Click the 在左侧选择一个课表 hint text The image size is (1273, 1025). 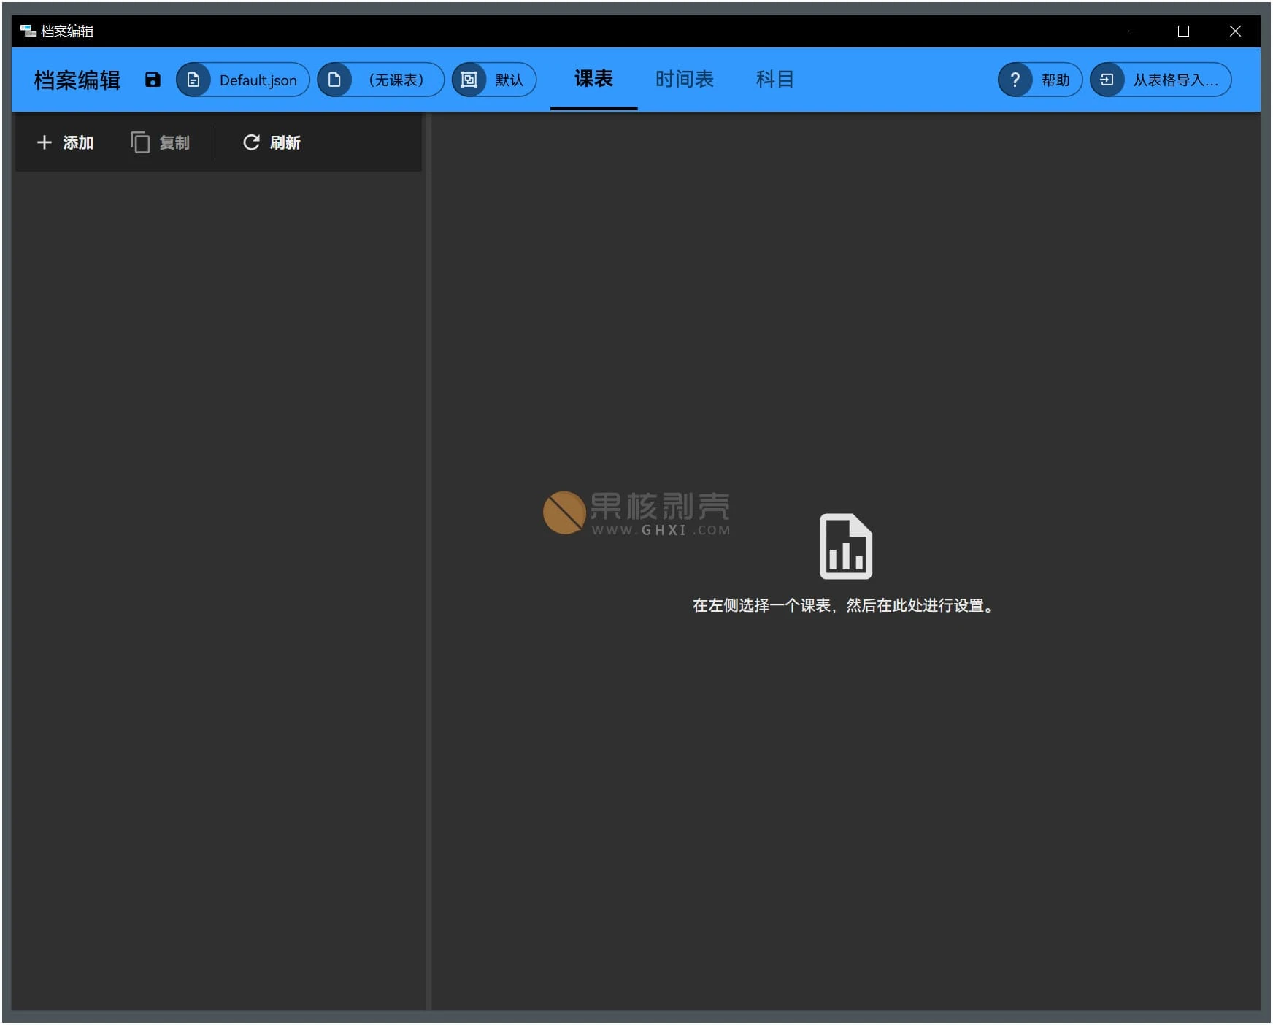click(x=845, y=605)
